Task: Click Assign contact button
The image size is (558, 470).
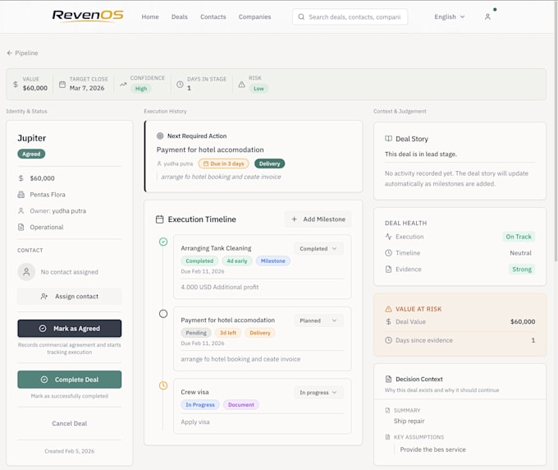Action: coord(70,296)
